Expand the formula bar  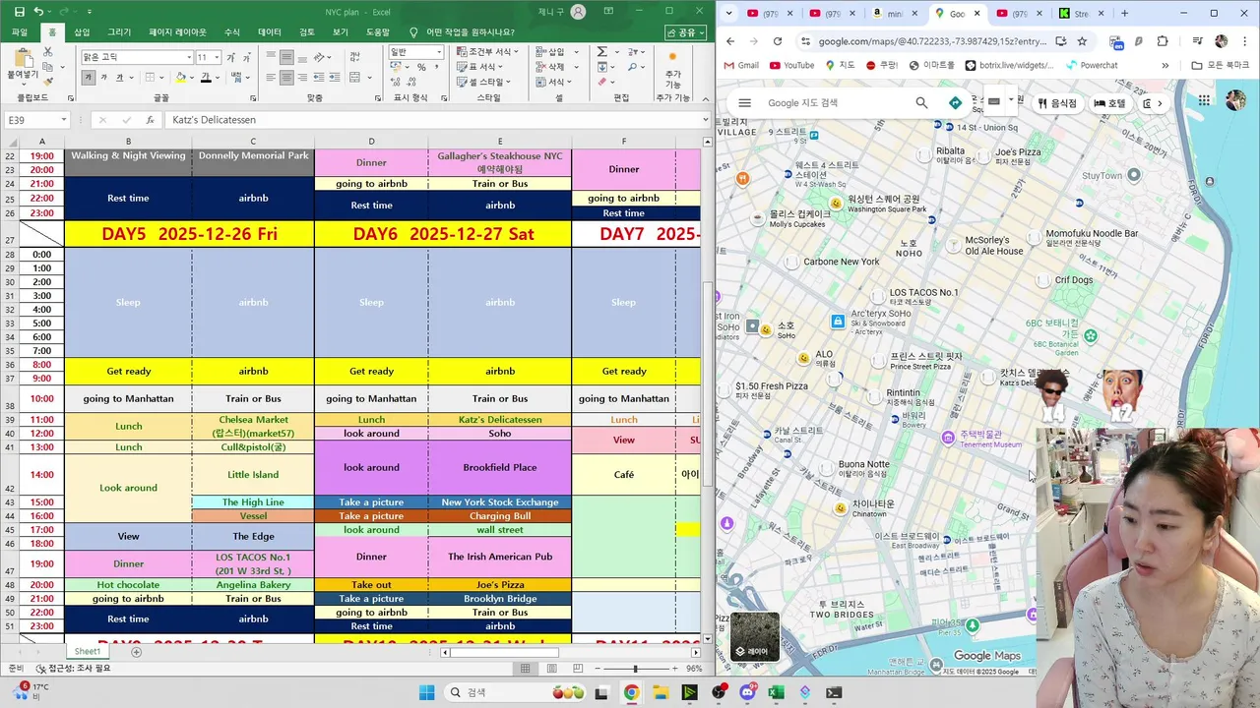click(705, 120)
